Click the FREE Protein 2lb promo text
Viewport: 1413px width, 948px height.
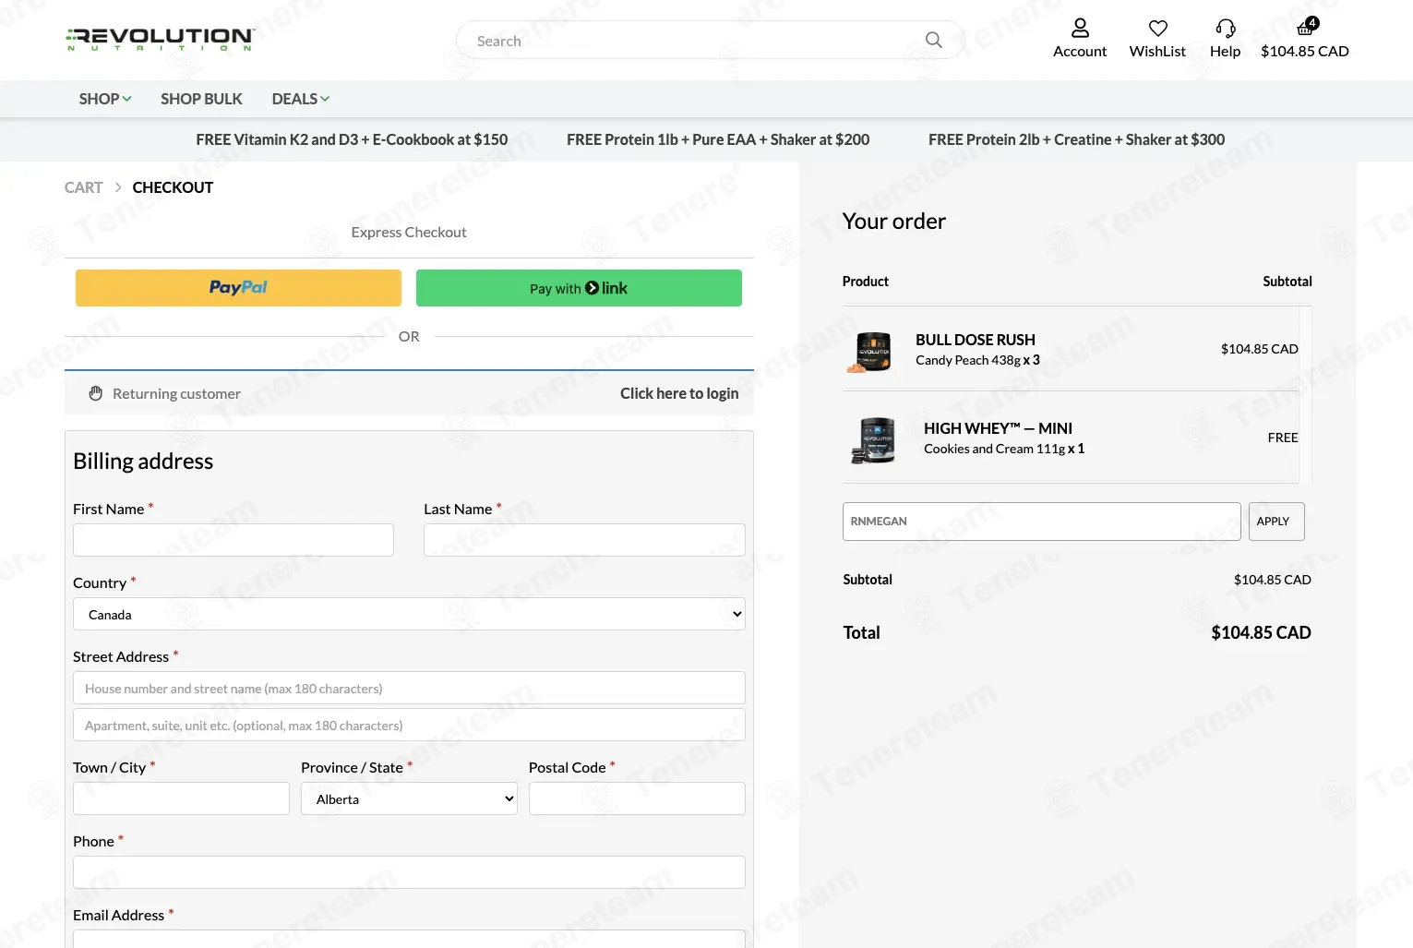pos(1076,139)
